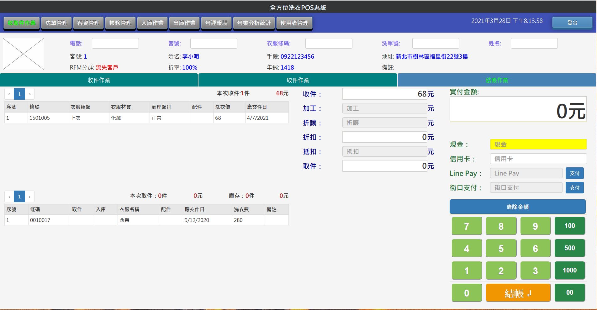Click the 清除金額 button
This screenshot has height=310, width=597.
[517, 207]
